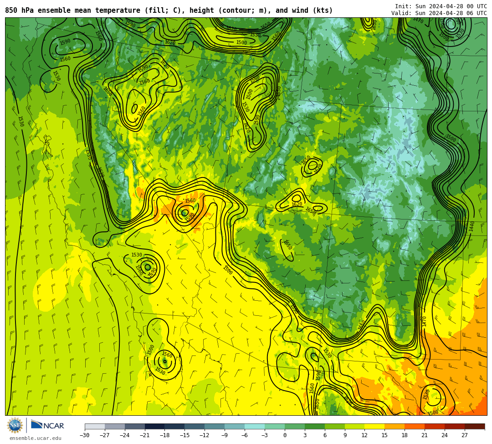Click the −3 colorbar tick label
Image resolution: width=492 pixels, height=444 pixels.
pos(265,435)
